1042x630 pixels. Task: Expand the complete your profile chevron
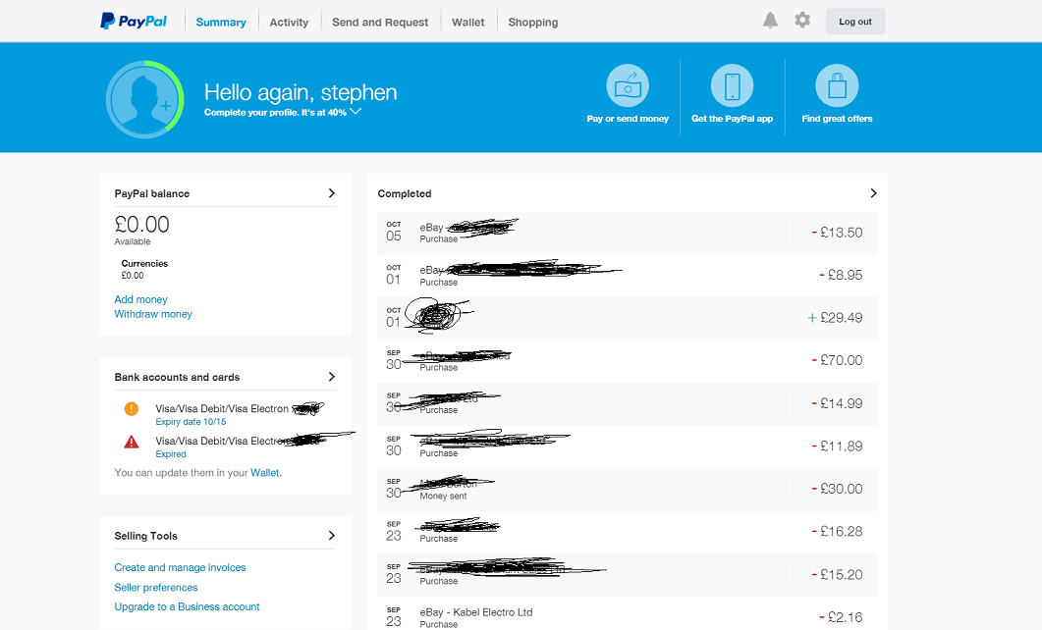(x=356, y=112)
